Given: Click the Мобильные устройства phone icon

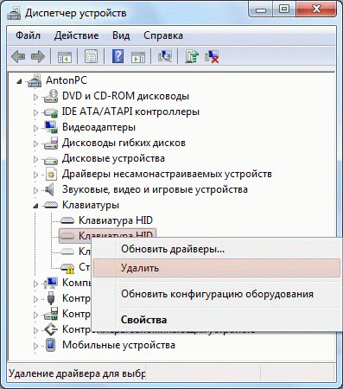Looking at the screenshot, I should [51, 345].
